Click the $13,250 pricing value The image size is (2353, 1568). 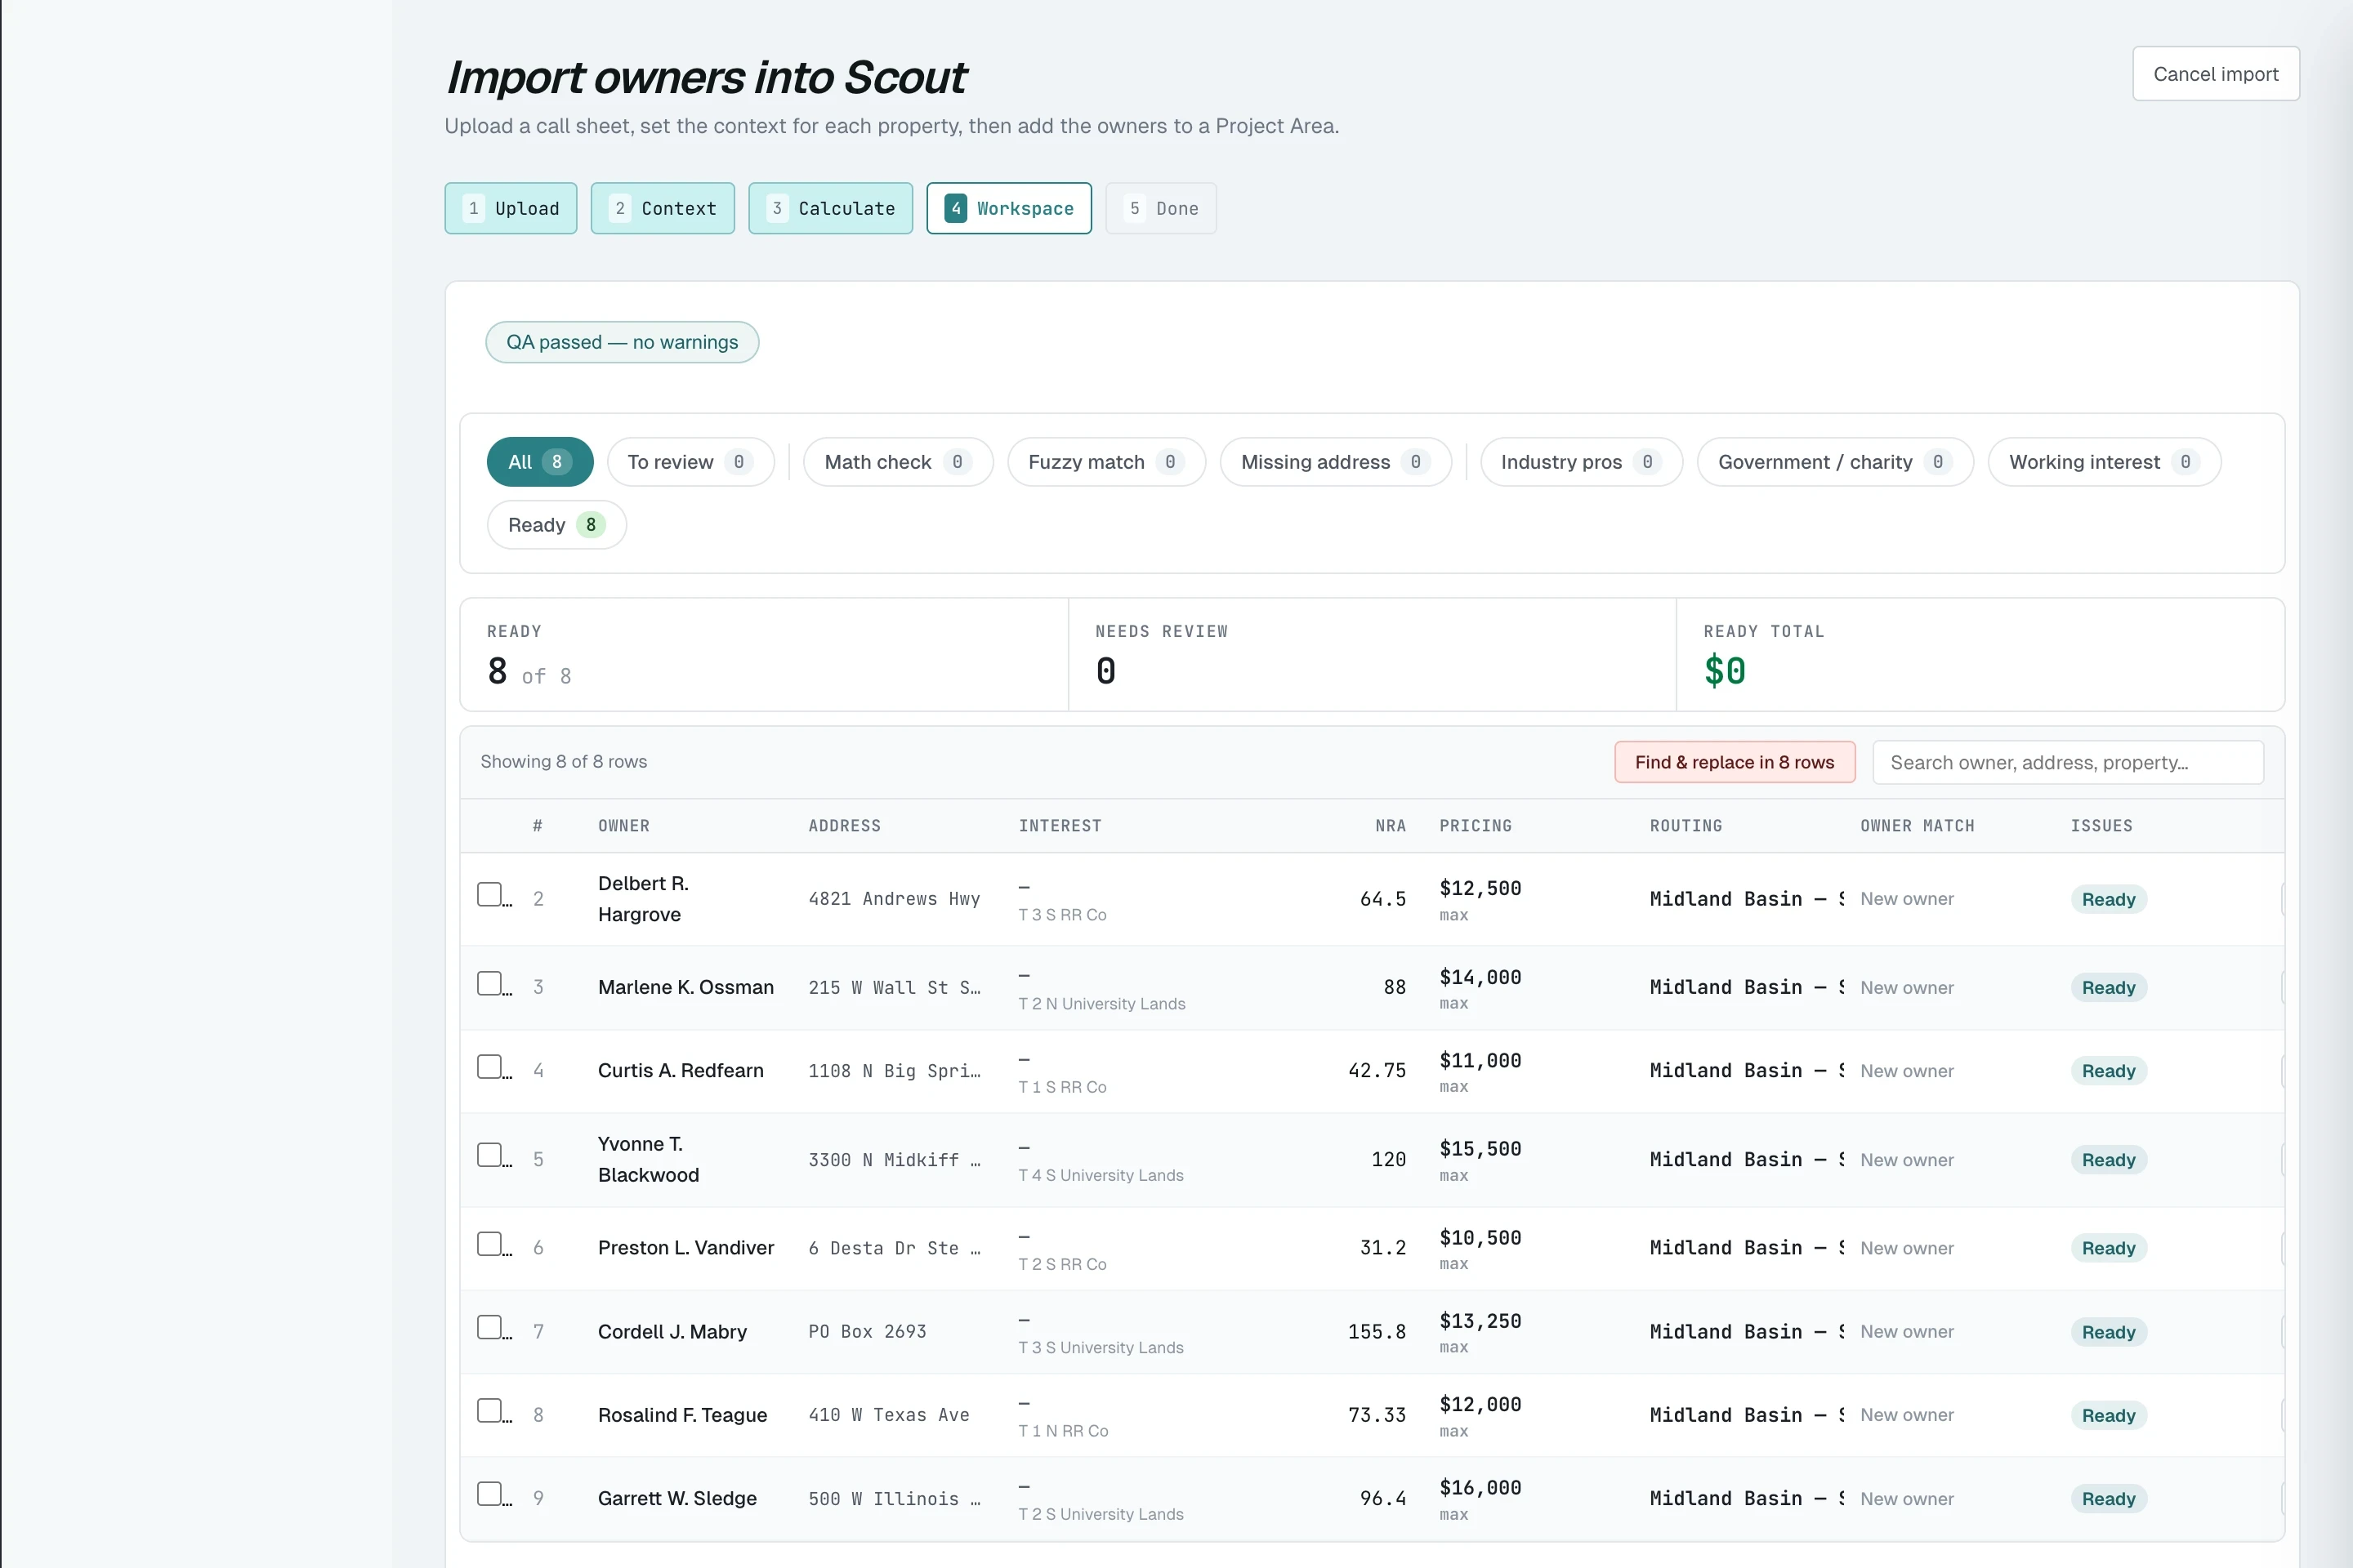point(1480,1321)
